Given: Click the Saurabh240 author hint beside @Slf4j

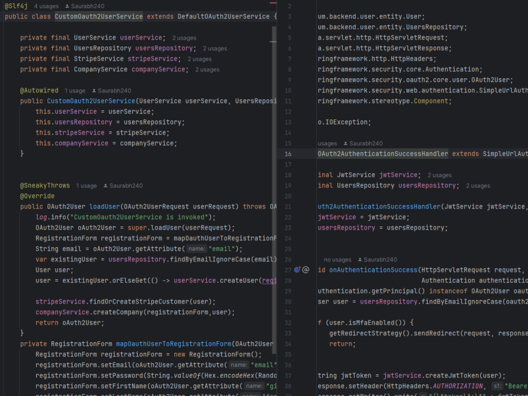Looking at the screenshot, I should pos(84,6).
